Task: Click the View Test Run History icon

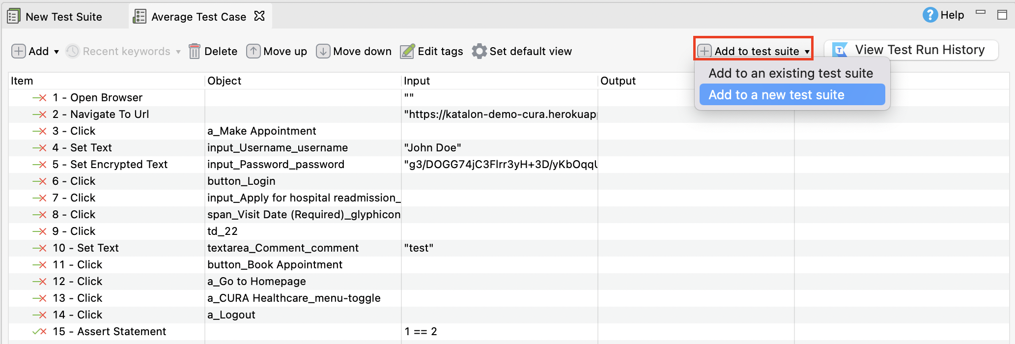Action: [x=840, y=50]
